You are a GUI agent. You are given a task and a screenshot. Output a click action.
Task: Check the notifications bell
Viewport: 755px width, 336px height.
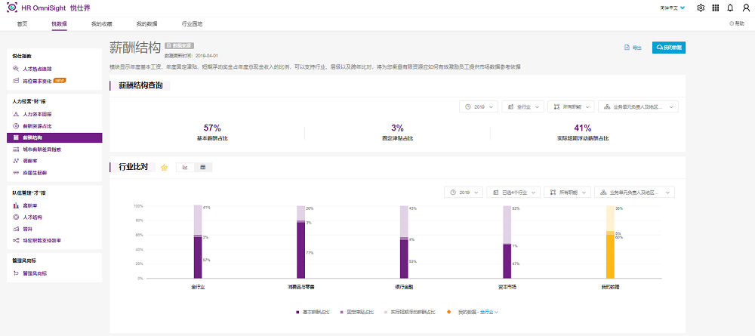(x=729, y=8)
